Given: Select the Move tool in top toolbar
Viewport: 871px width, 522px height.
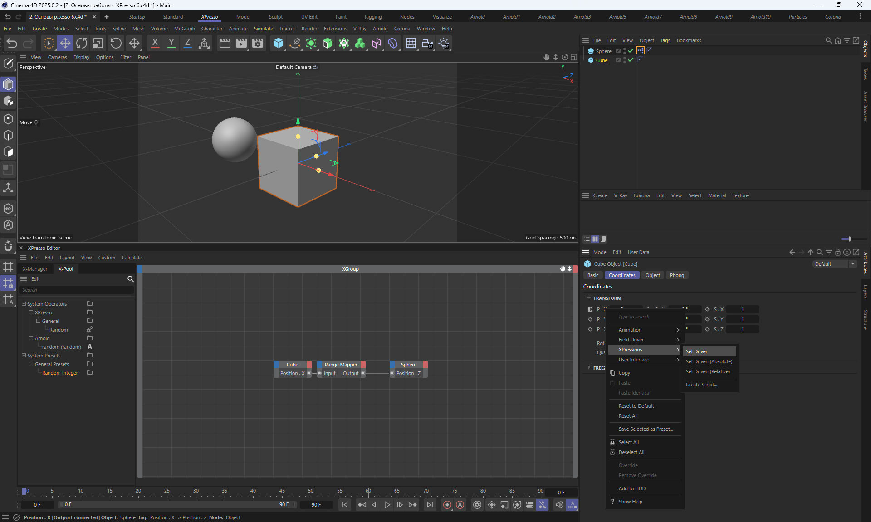Looking at the screenshot, I should [x=65, y=43].
